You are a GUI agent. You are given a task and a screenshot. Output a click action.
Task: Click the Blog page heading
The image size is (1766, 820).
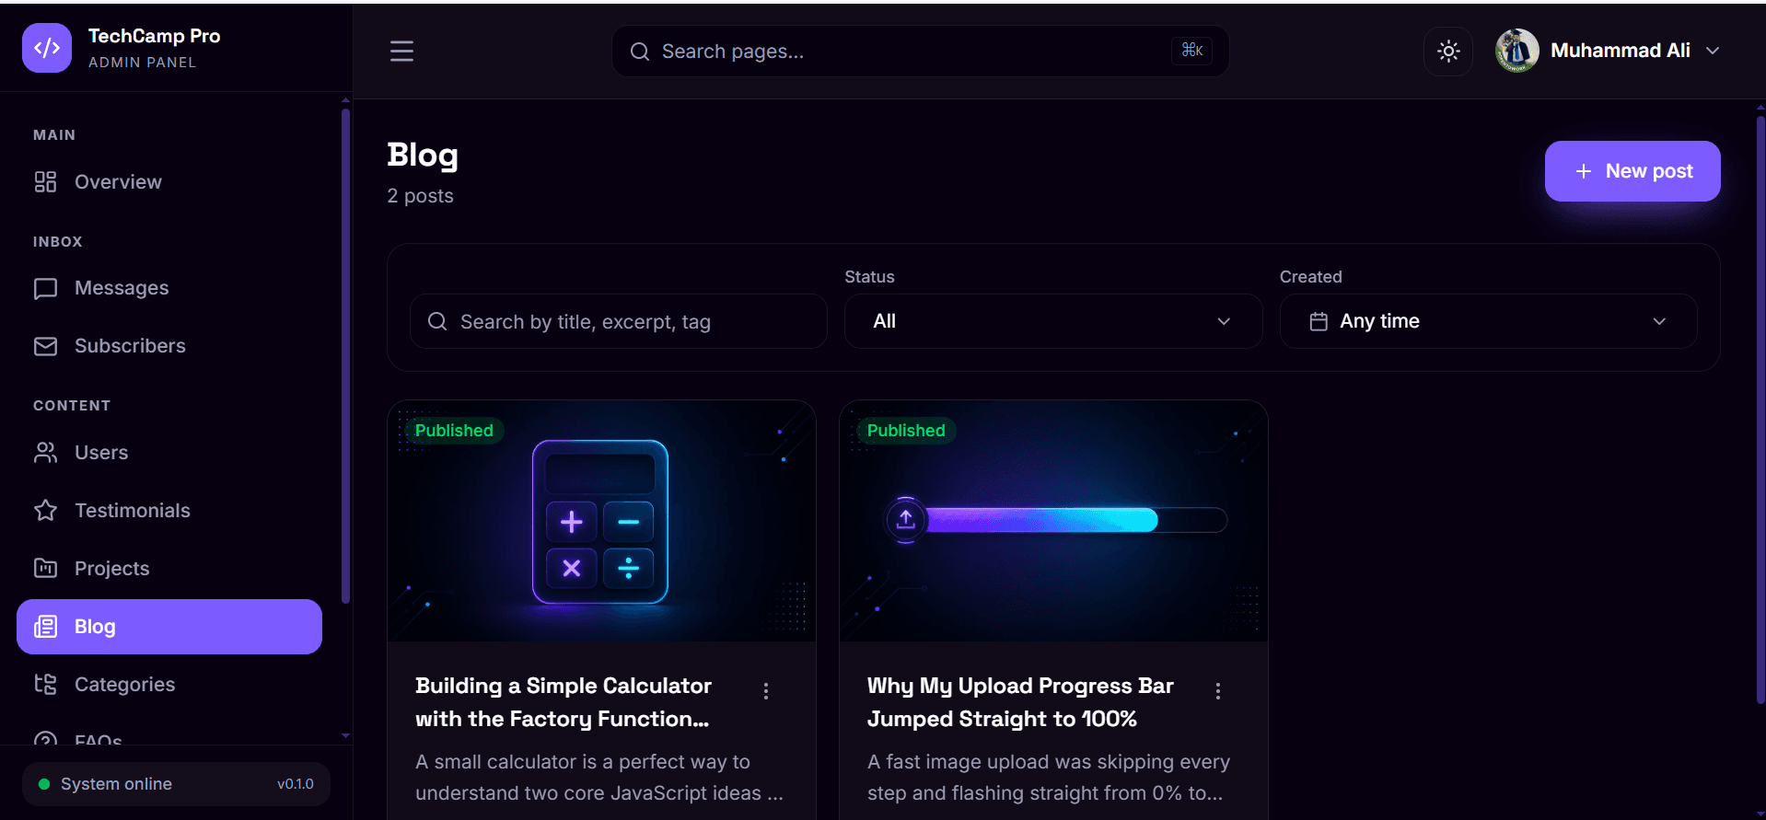point(423,155)
